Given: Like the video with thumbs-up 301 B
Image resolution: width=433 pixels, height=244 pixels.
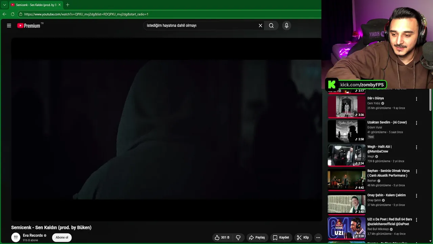Looking at the screenshot, I should point(222,238).
